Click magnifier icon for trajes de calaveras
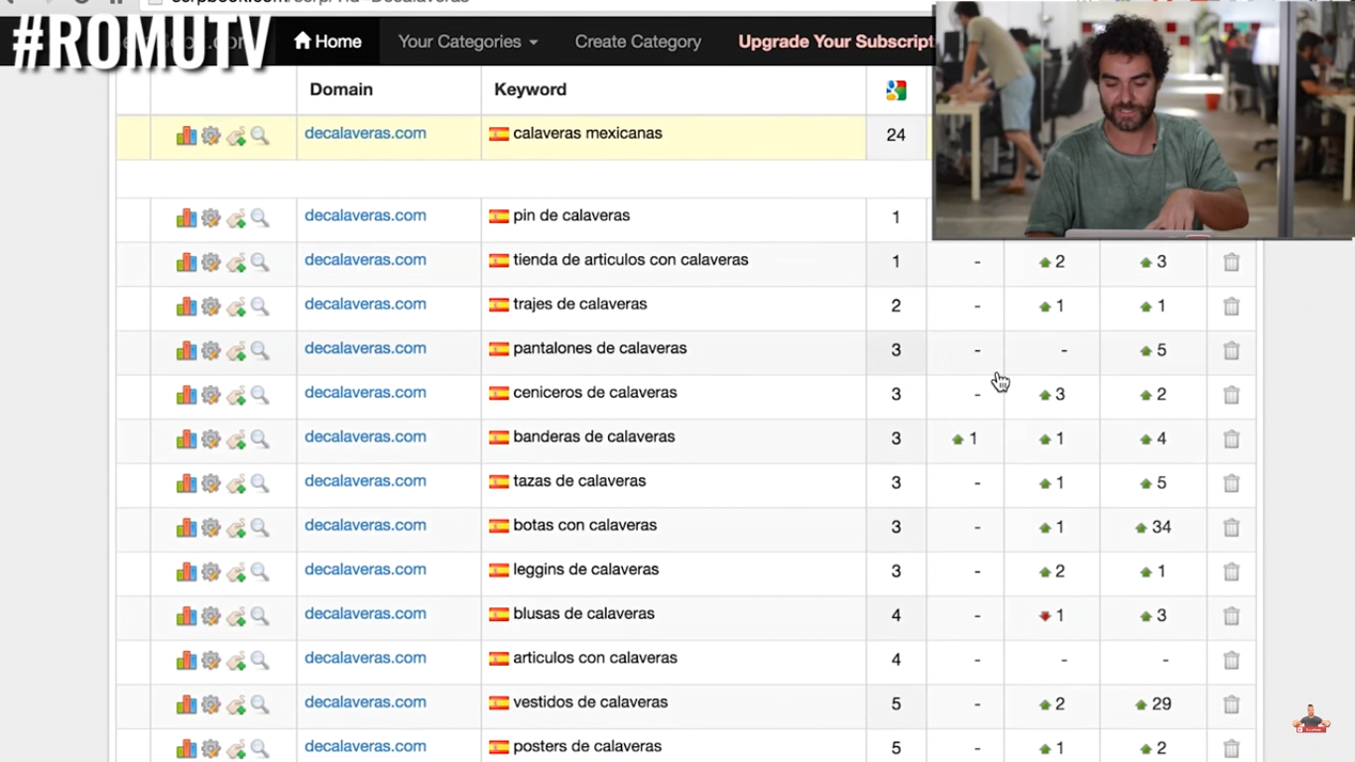Screen dimensions: 1355x762 [260, 307]
